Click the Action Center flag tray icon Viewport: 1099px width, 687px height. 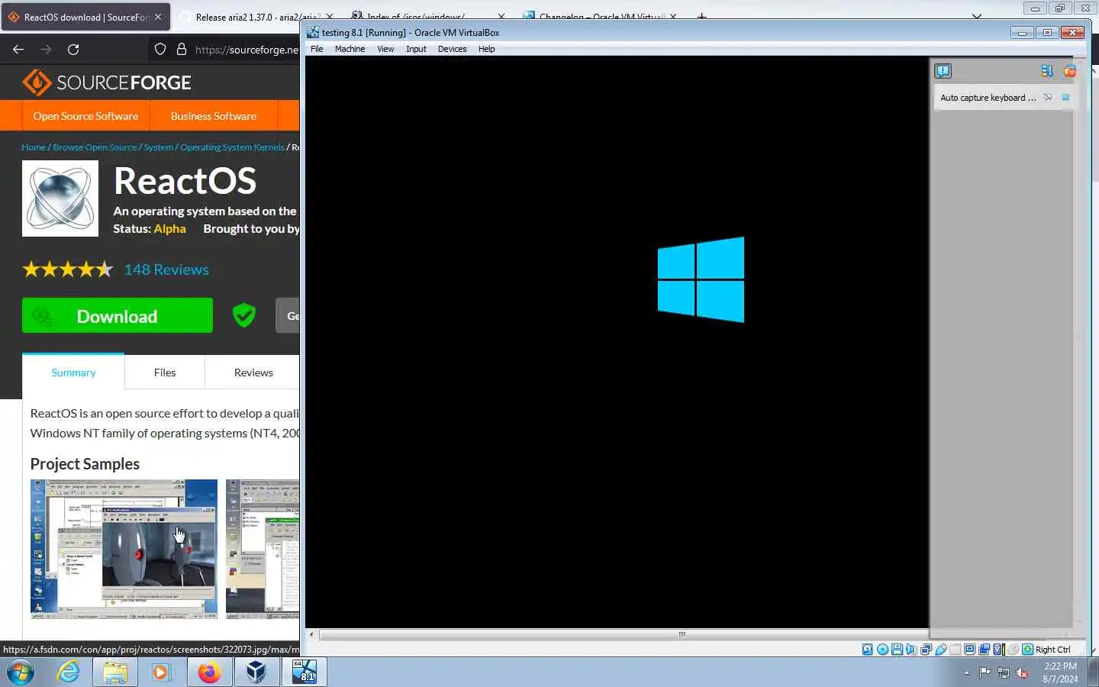[x=985, y=672]
